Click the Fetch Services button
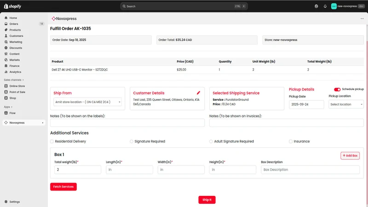 coord(63,187)
